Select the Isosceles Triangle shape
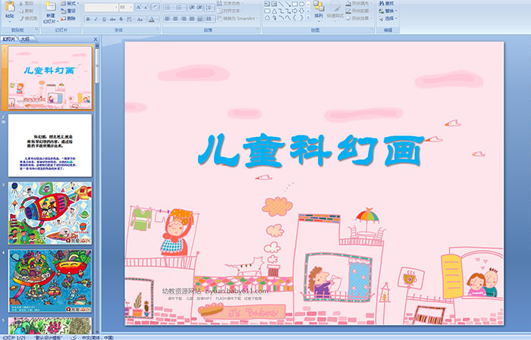The height and width of the screenshot is (340, 531). click(275, 11)
